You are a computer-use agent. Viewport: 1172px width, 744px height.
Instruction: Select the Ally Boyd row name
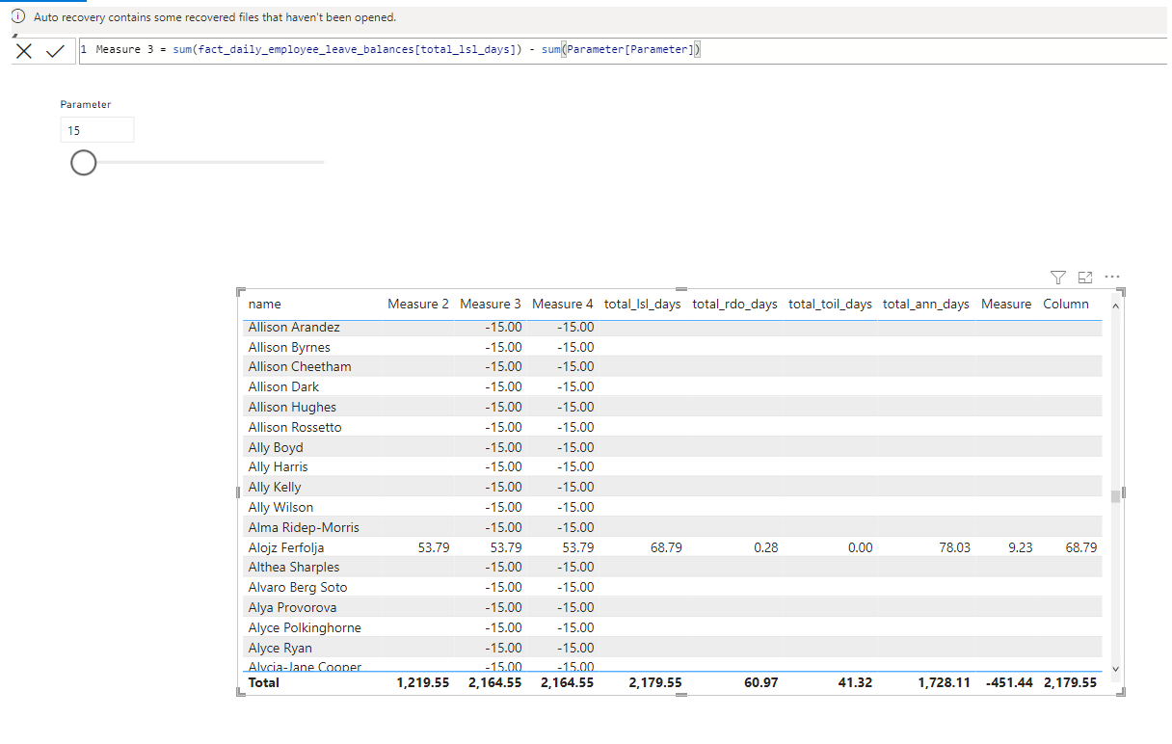pyautogui.click(x=276, y=447)
